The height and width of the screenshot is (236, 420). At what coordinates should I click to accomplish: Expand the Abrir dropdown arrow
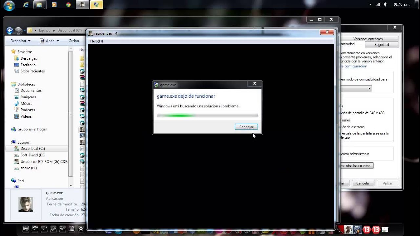(58, 41)
